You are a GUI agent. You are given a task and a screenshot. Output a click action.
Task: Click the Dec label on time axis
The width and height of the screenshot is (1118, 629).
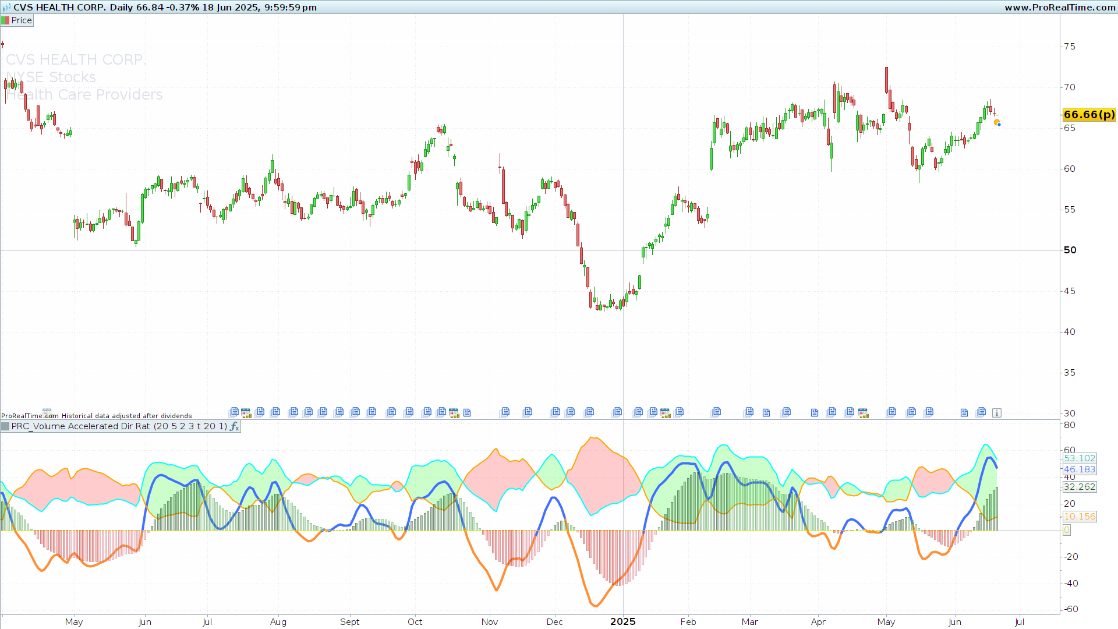tap(555, 622)
